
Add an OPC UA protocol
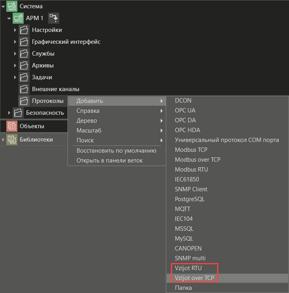coord(185,110)
